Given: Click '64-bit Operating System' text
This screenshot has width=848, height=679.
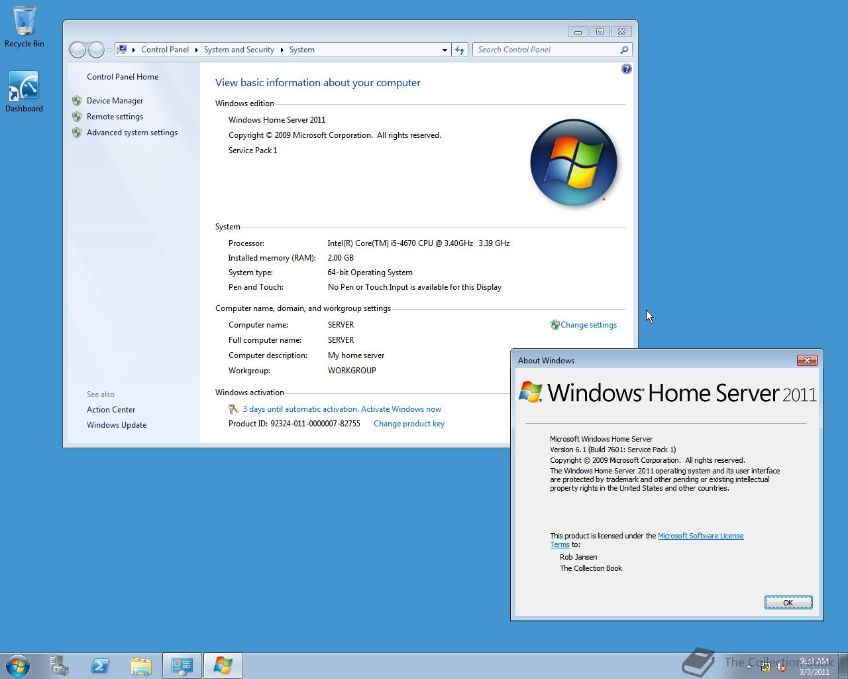Looking at the screenshot, I should (370, 273).
